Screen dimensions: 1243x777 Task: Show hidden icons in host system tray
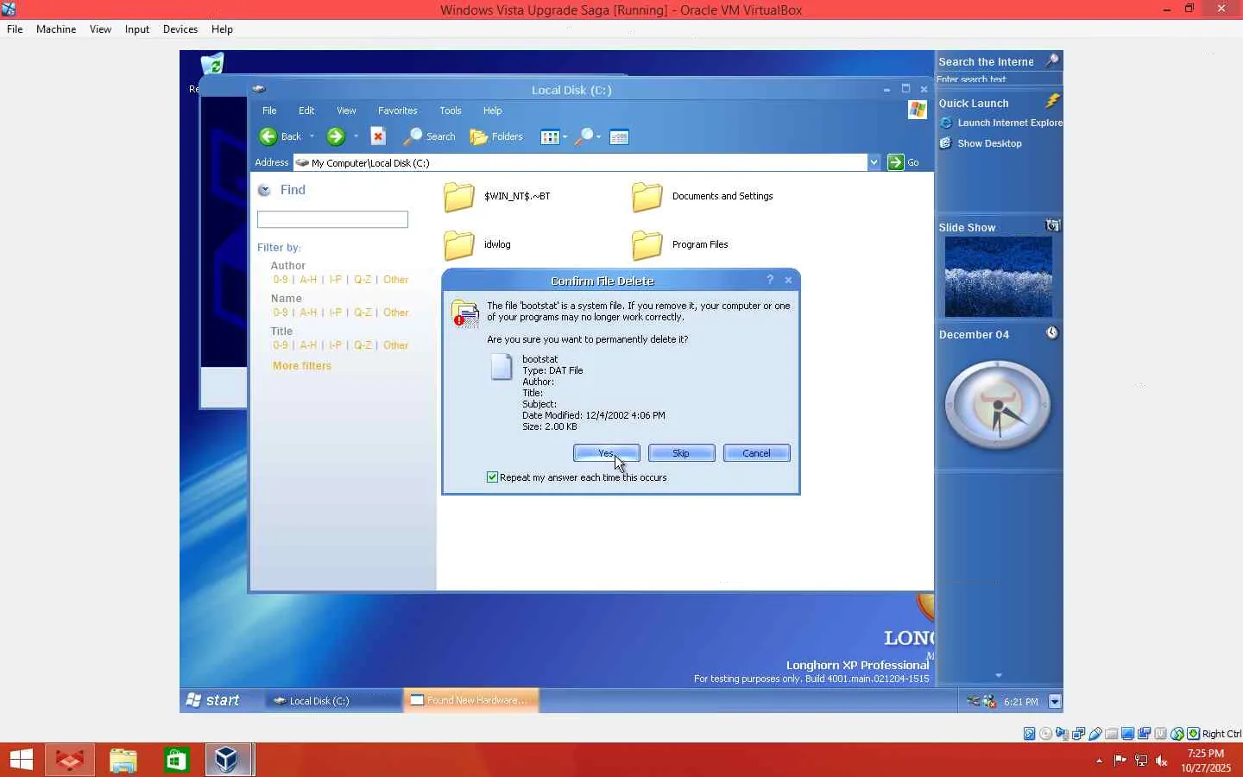click(1099, 761)
